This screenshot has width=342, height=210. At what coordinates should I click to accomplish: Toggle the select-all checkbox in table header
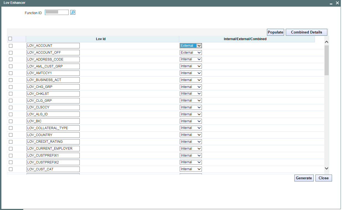tap(10, 39)
